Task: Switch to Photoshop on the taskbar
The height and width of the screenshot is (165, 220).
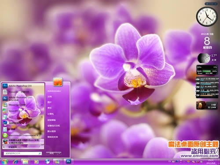Action: click(68, 161)
